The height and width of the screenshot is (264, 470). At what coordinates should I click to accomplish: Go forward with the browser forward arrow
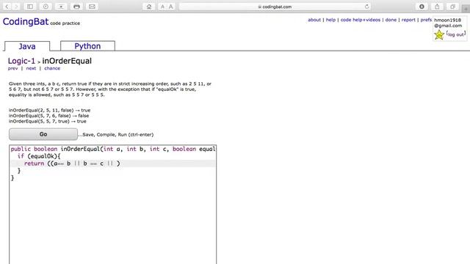tap(16, 7)
